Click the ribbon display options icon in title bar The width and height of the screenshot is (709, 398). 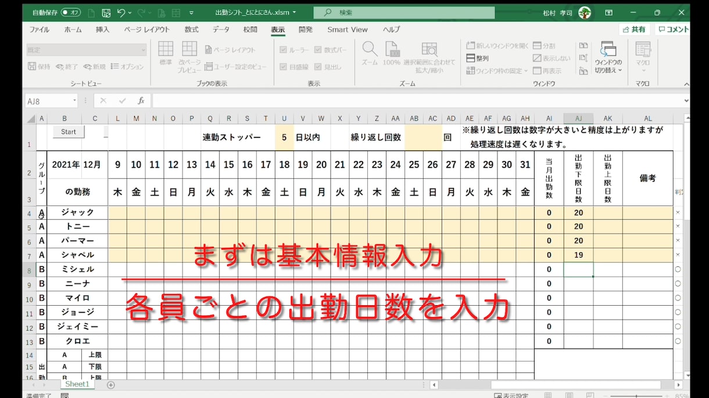[609, 12]
